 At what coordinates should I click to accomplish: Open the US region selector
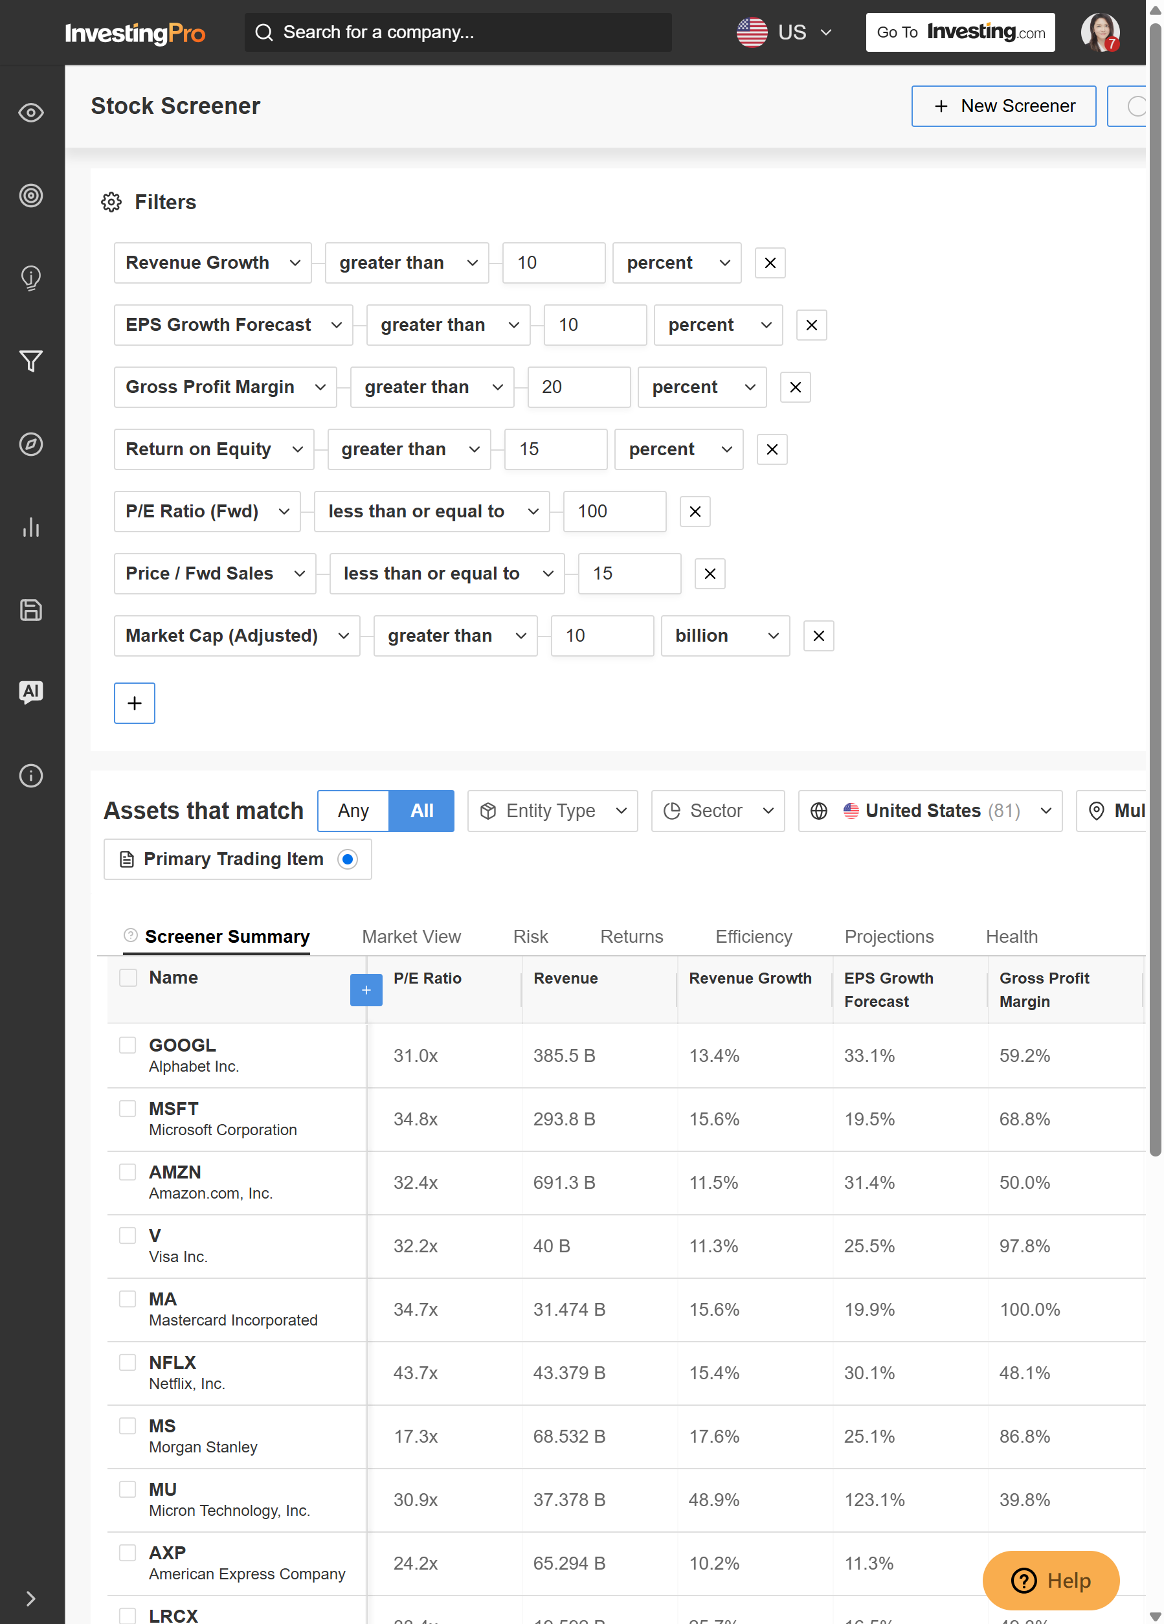coord(784,32)
